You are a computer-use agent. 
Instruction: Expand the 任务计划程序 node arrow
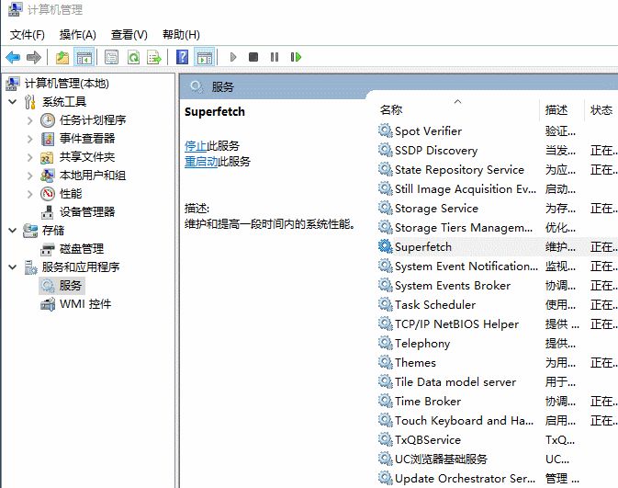[x=30, y=120]
